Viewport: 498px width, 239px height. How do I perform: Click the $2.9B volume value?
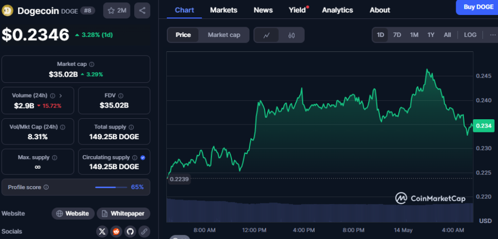(24, 106)
